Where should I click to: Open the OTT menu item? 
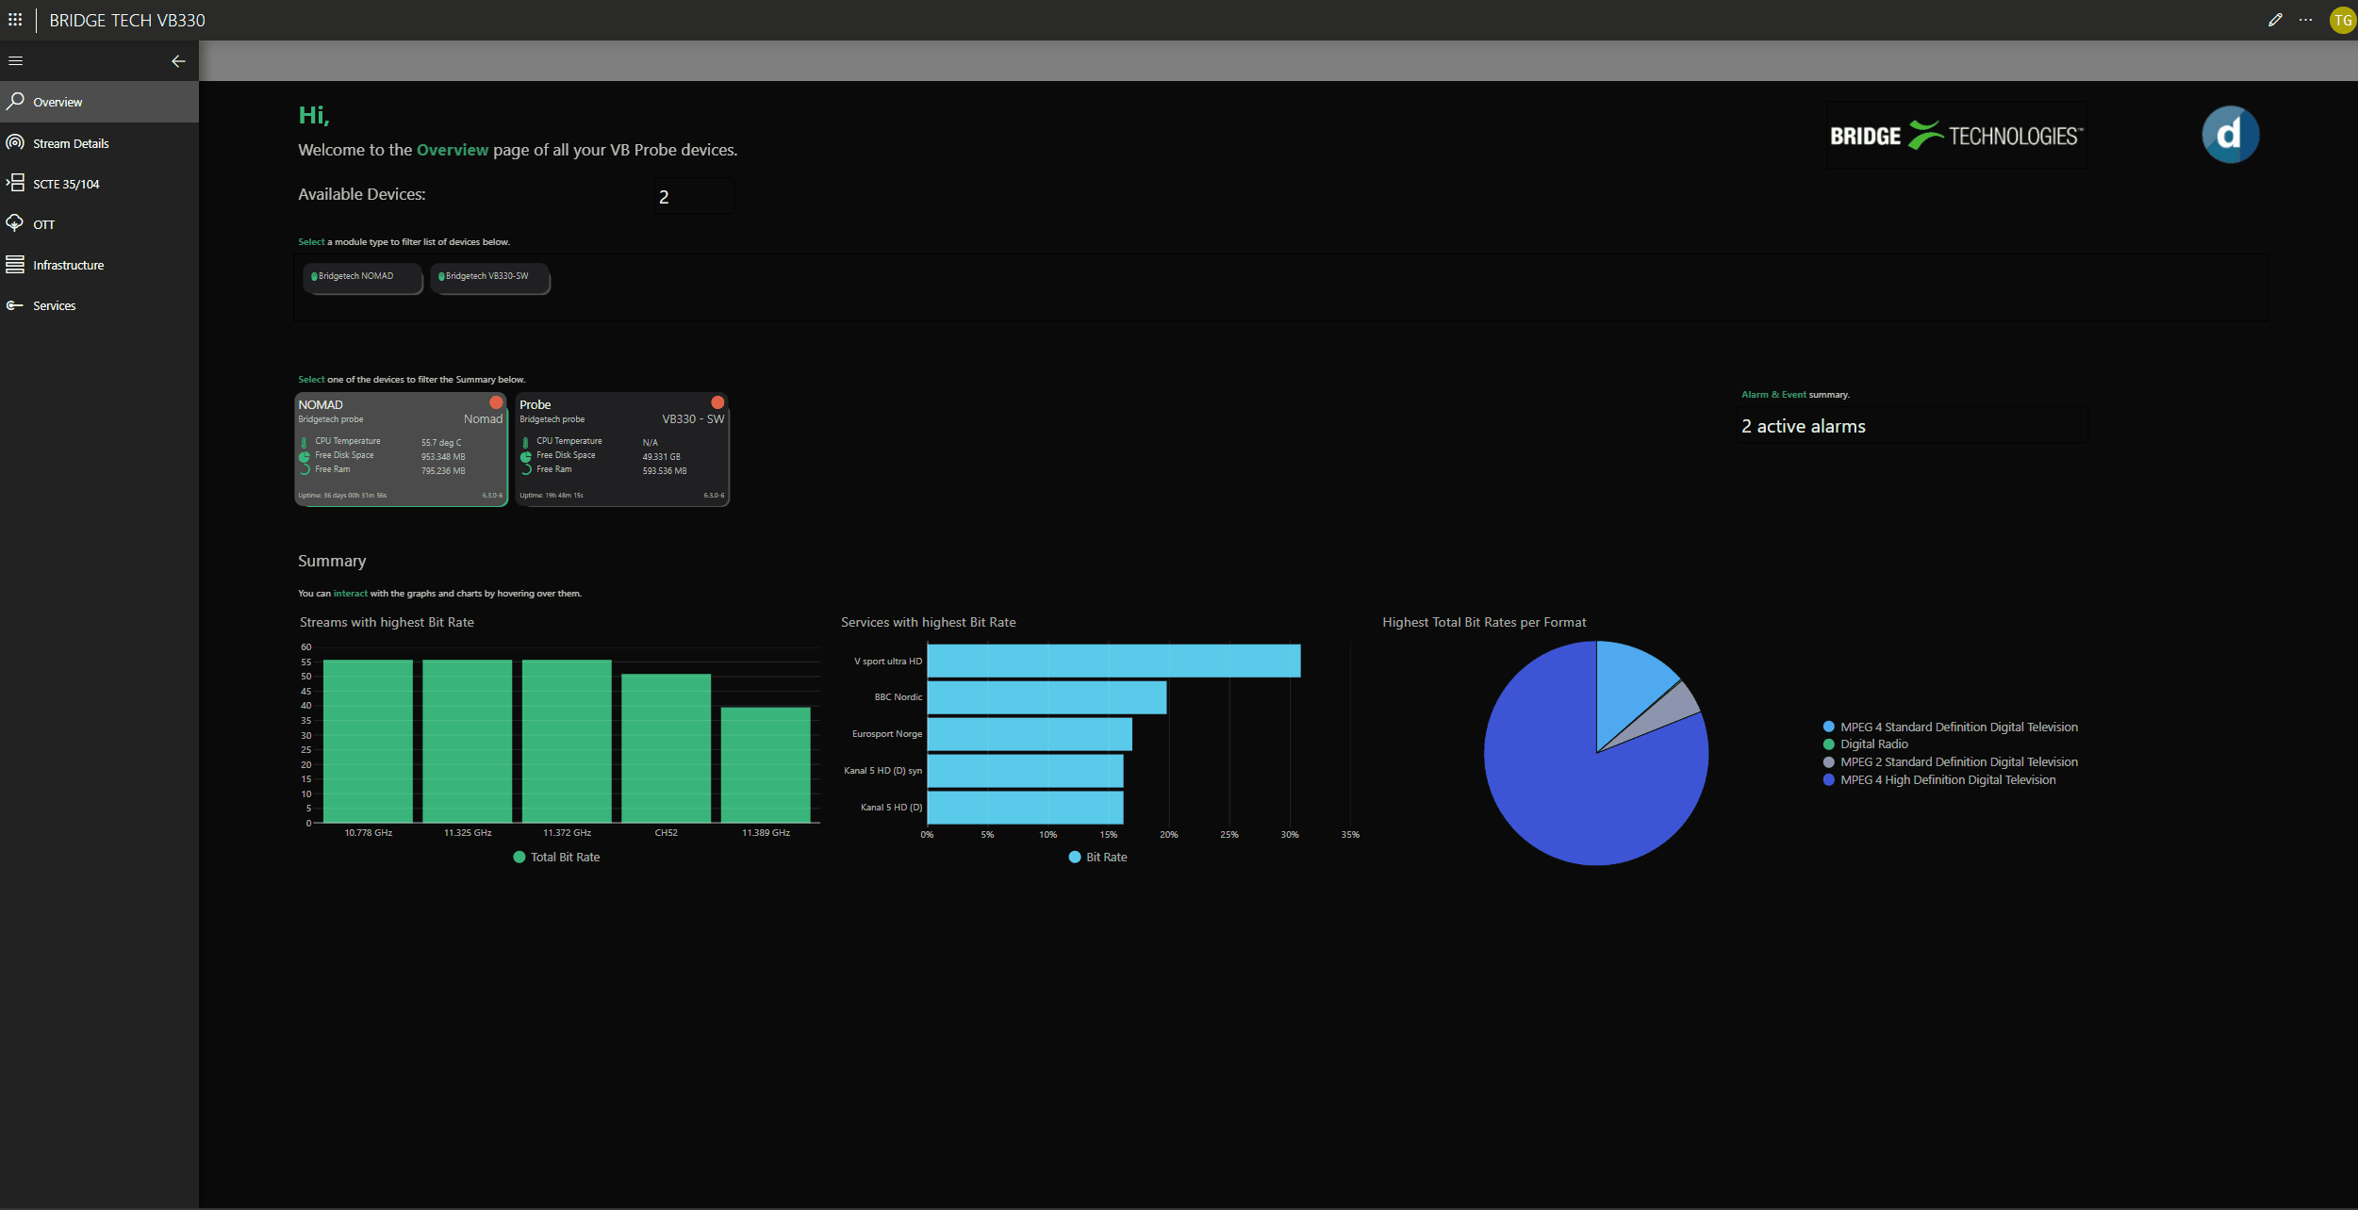(99, 224)
